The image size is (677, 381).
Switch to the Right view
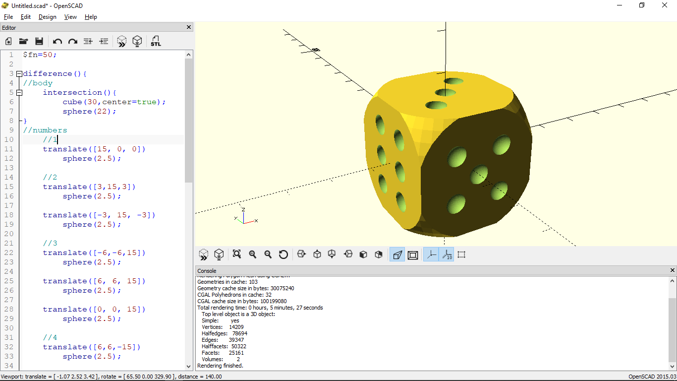[301, 254]
